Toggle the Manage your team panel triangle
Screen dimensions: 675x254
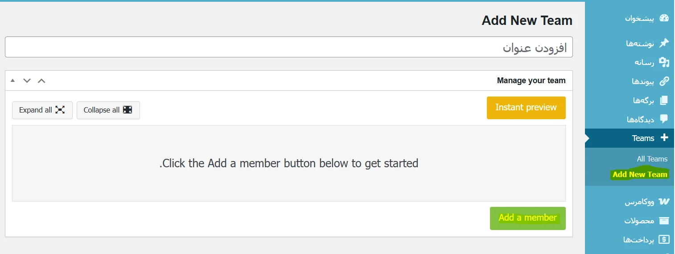(x=12, y=81)
